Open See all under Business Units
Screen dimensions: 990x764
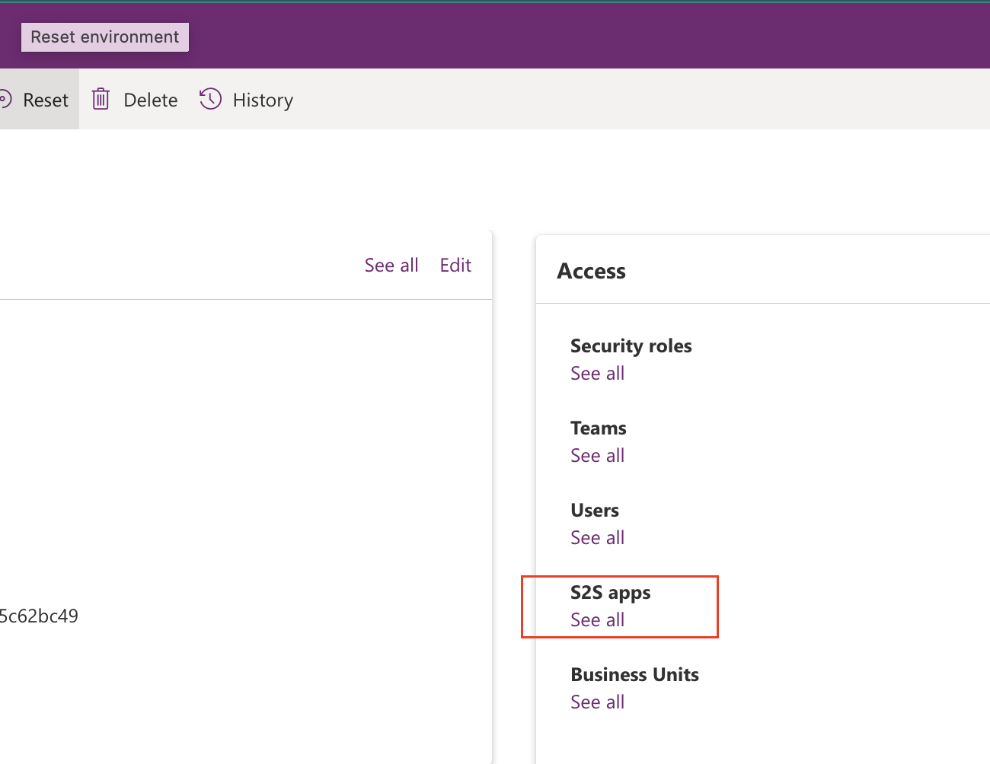coord(598,702)
